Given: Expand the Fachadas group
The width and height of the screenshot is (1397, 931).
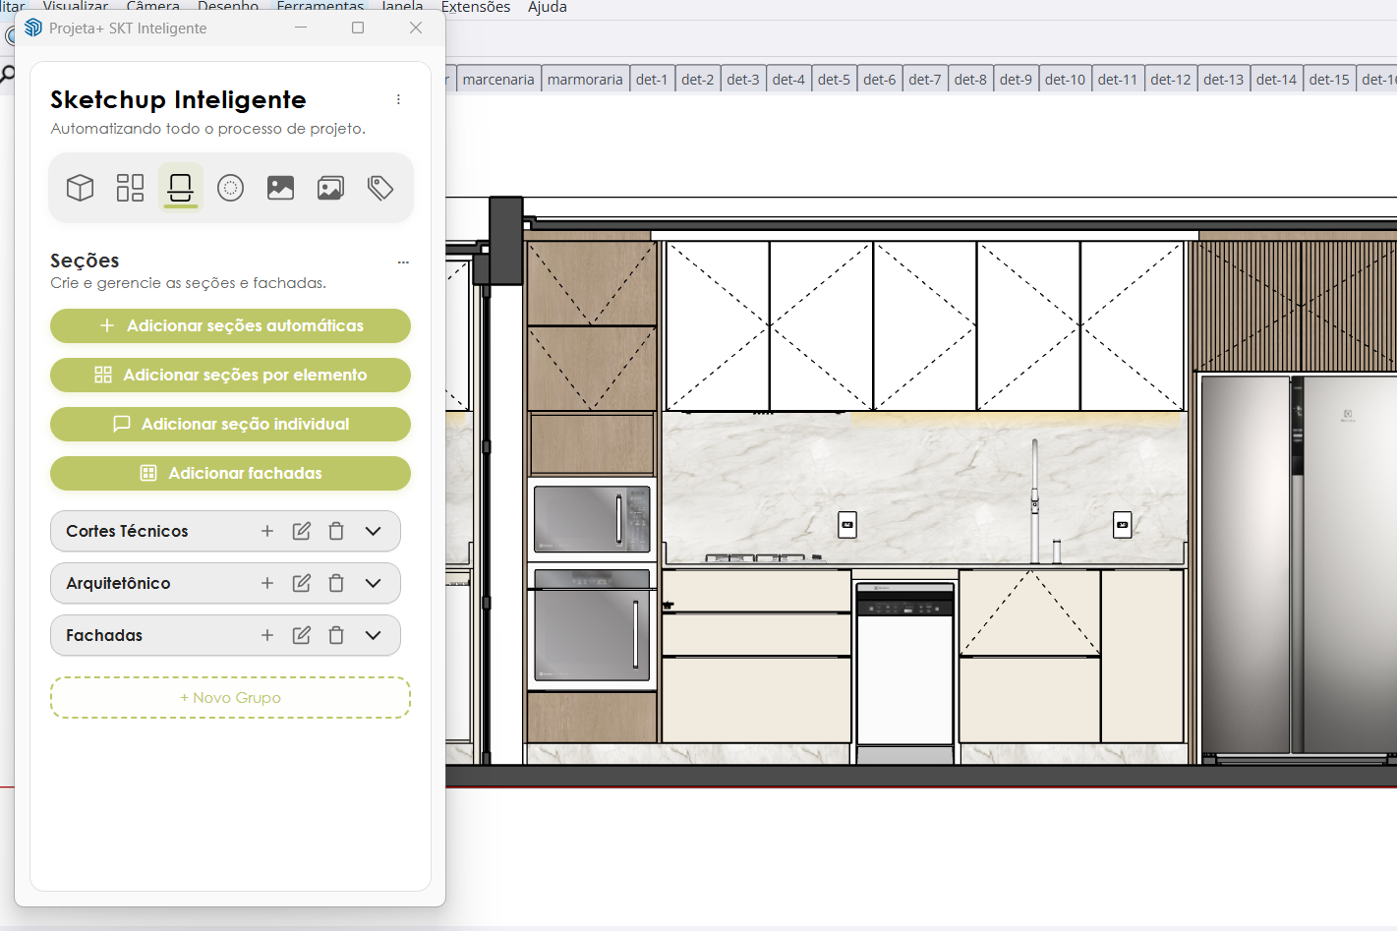Looking at the screenshot, I should click(373, 635).
